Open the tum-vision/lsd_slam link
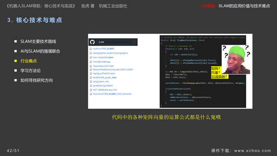The width and height of the screenshot is (277, 156). coord(103,57)
